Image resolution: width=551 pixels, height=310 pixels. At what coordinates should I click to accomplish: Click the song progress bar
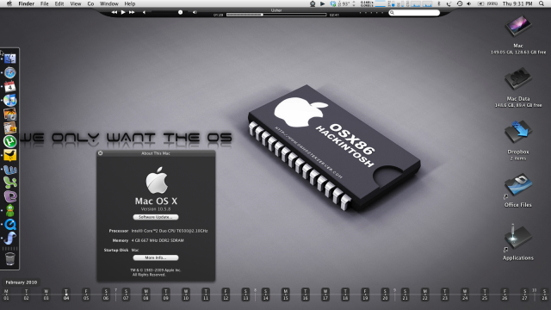pyautogui.click(x=276, y=15)
